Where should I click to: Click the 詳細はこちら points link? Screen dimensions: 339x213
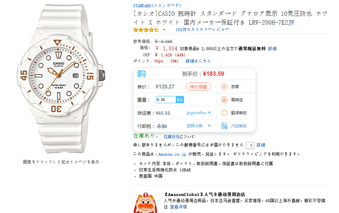198,61
